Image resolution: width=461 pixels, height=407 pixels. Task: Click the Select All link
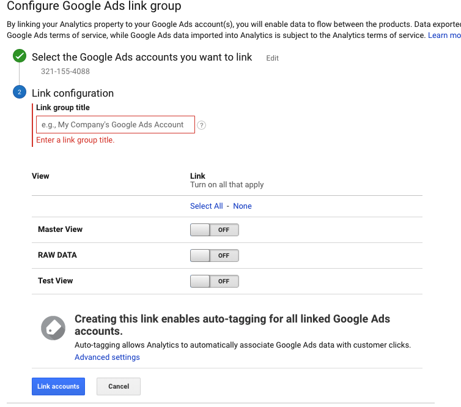(207, 206)
